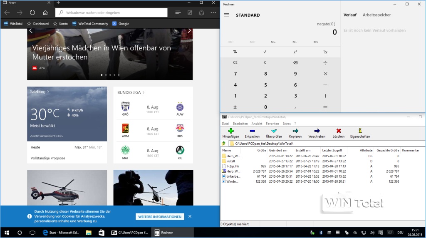Viewport: 426px width, 238px height.
Task: Click the percent key in calculator
Action: coord(235,52)
